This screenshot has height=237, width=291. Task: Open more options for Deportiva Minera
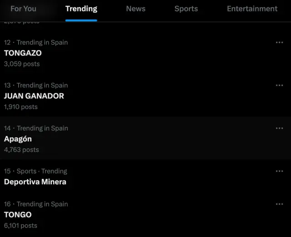pyautogui.click(x=279, y=171)
